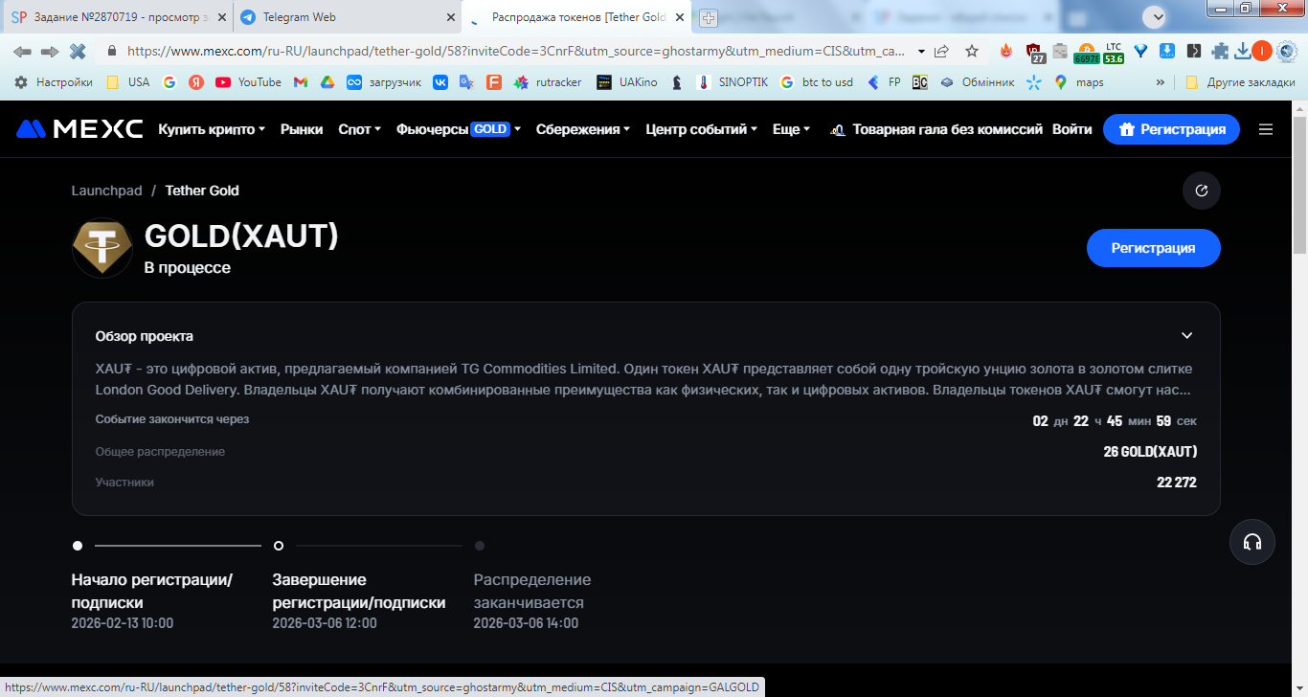Click the Tether Gold token logo
1308x697 pixels.
coord(101,248)
